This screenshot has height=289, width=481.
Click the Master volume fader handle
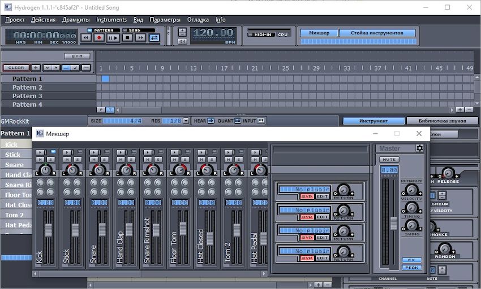[x=393, y=222]
